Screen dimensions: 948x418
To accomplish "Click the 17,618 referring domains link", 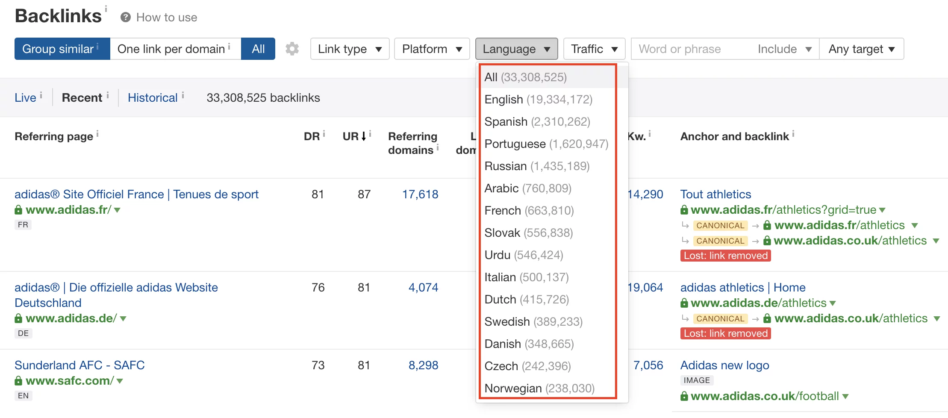I will point(421,194).
